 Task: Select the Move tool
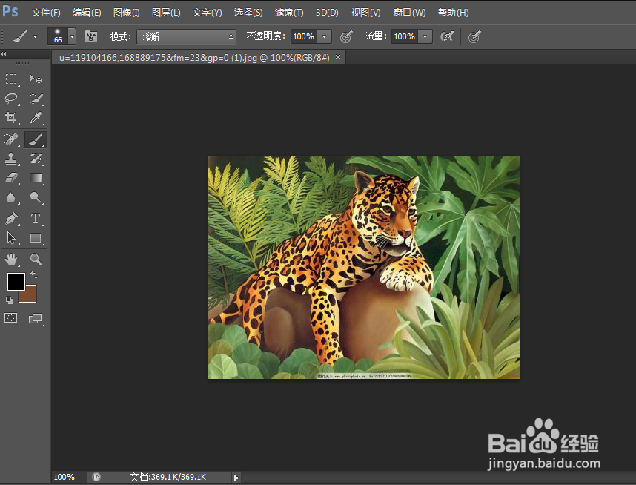pyautogui.click(x=36, y=79)
